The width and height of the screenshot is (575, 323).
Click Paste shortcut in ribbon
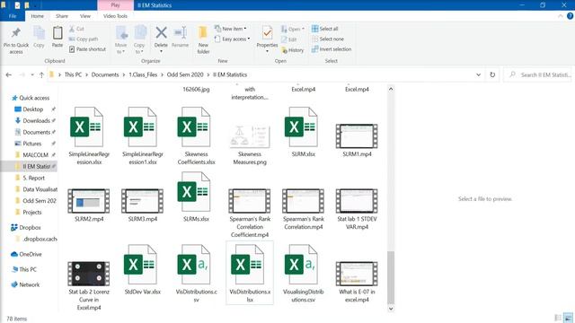coord(88,49)
